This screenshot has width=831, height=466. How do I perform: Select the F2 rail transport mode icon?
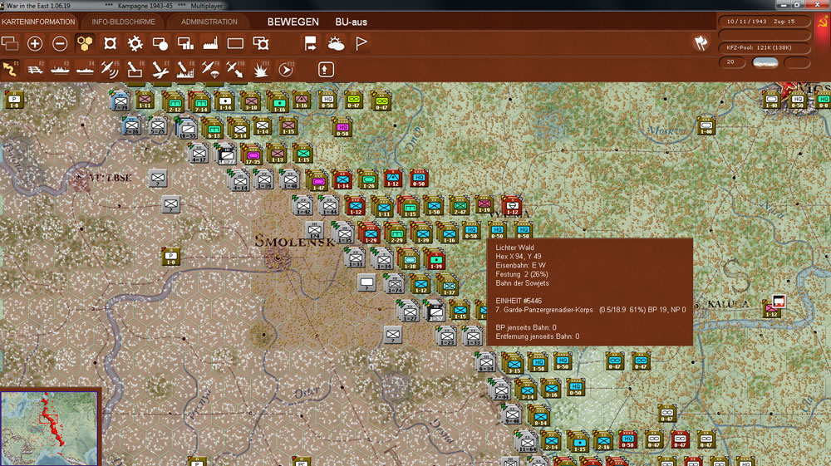(35, 70)
